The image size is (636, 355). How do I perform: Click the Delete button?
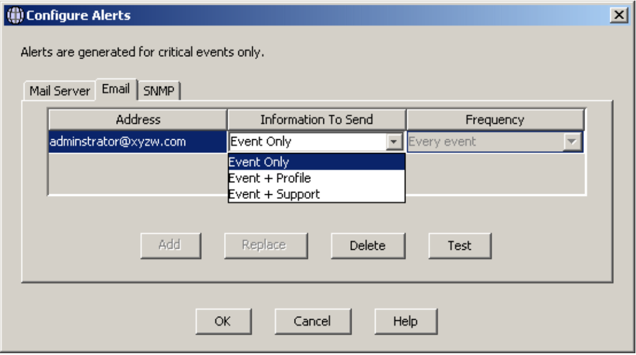(368, 245)
